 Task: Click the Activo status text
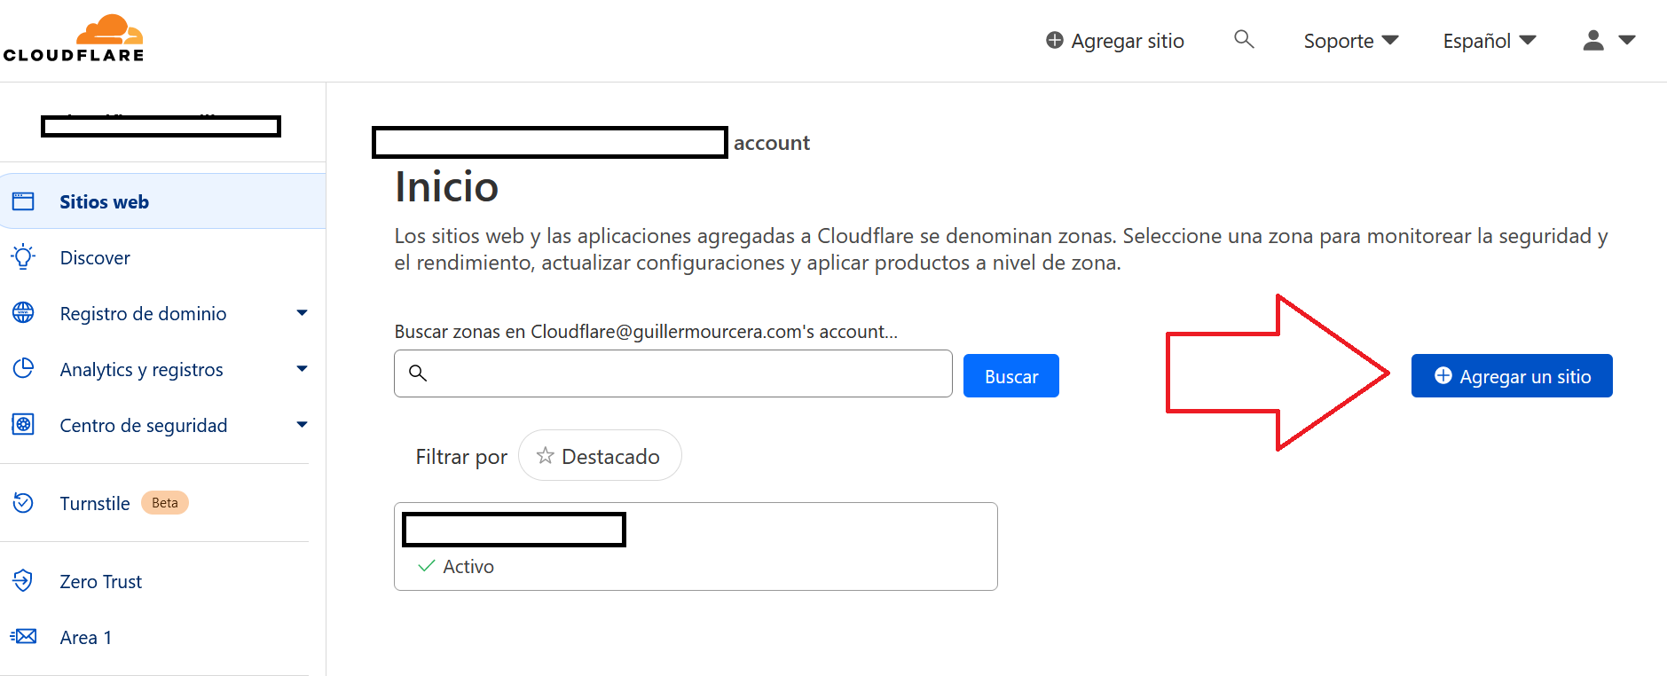(x=468, y=566)
